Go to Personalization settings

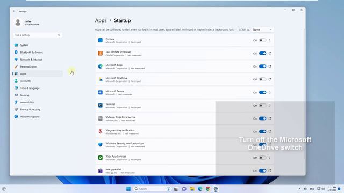coord(38,66)
